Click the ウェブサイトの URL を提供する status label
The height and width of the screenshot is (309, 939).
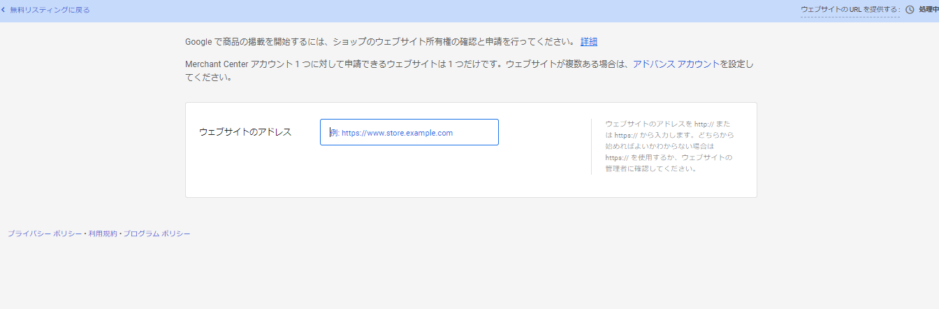(x=850, y=10)
